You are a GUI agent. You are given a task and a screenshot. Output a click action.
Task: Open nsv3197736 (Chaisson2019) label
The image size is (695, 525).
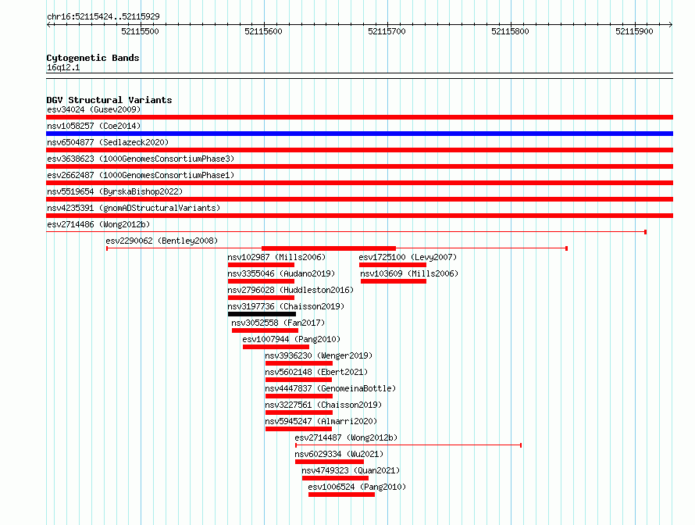click(x=286, y=306)
